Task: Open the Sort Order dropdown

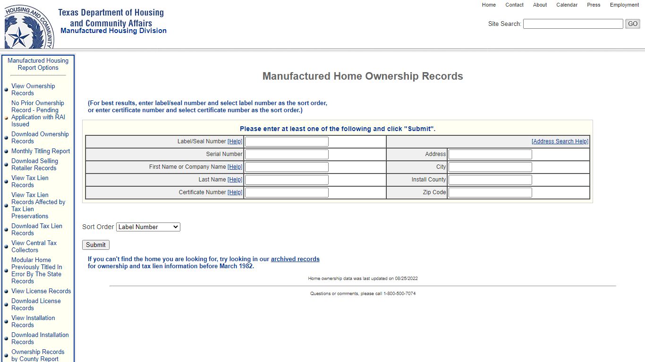Action: [148, 227]
